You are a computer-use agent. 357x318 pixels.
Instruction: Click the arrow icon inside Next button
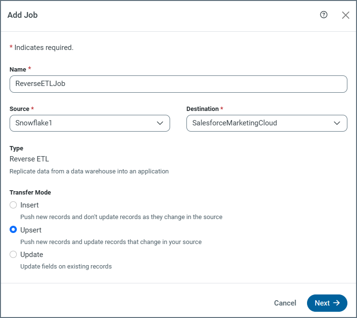pos(337,303)
